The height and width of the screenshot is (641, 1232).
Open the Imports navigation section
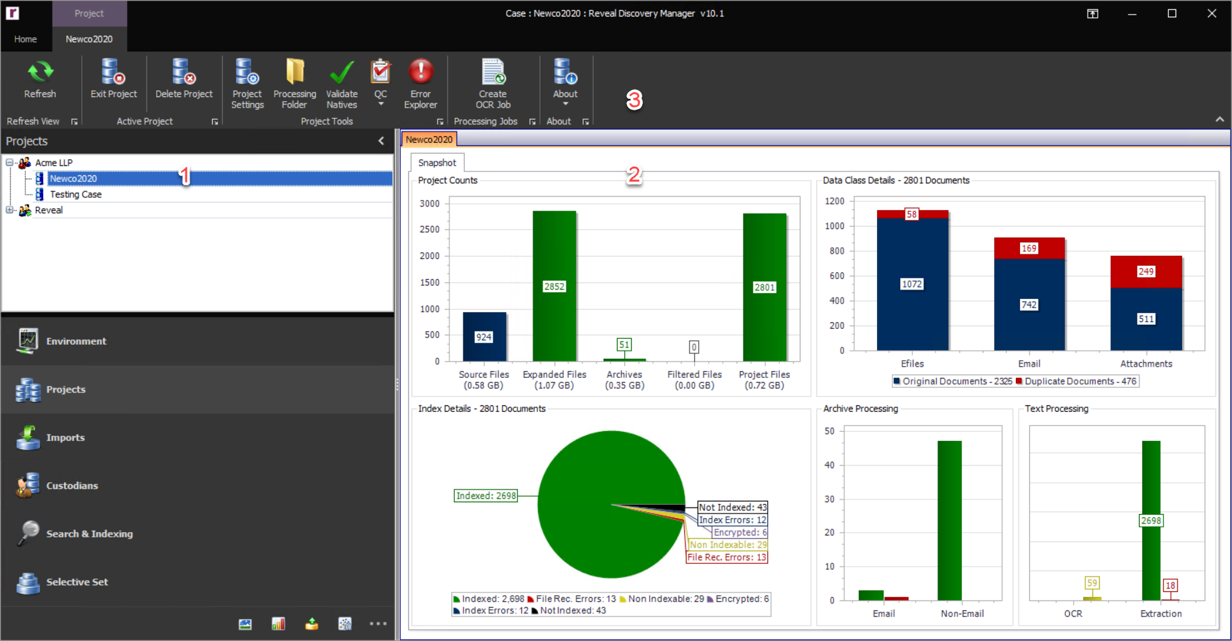pyautogui.click(x=197, y=438)
